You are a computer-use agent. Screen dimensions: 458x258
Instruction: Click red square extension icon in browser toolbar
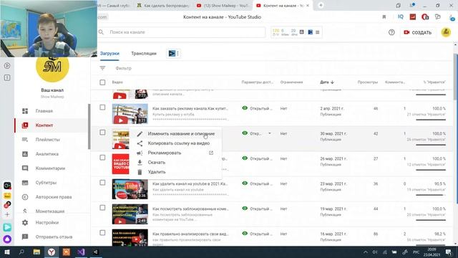(413, 17)
